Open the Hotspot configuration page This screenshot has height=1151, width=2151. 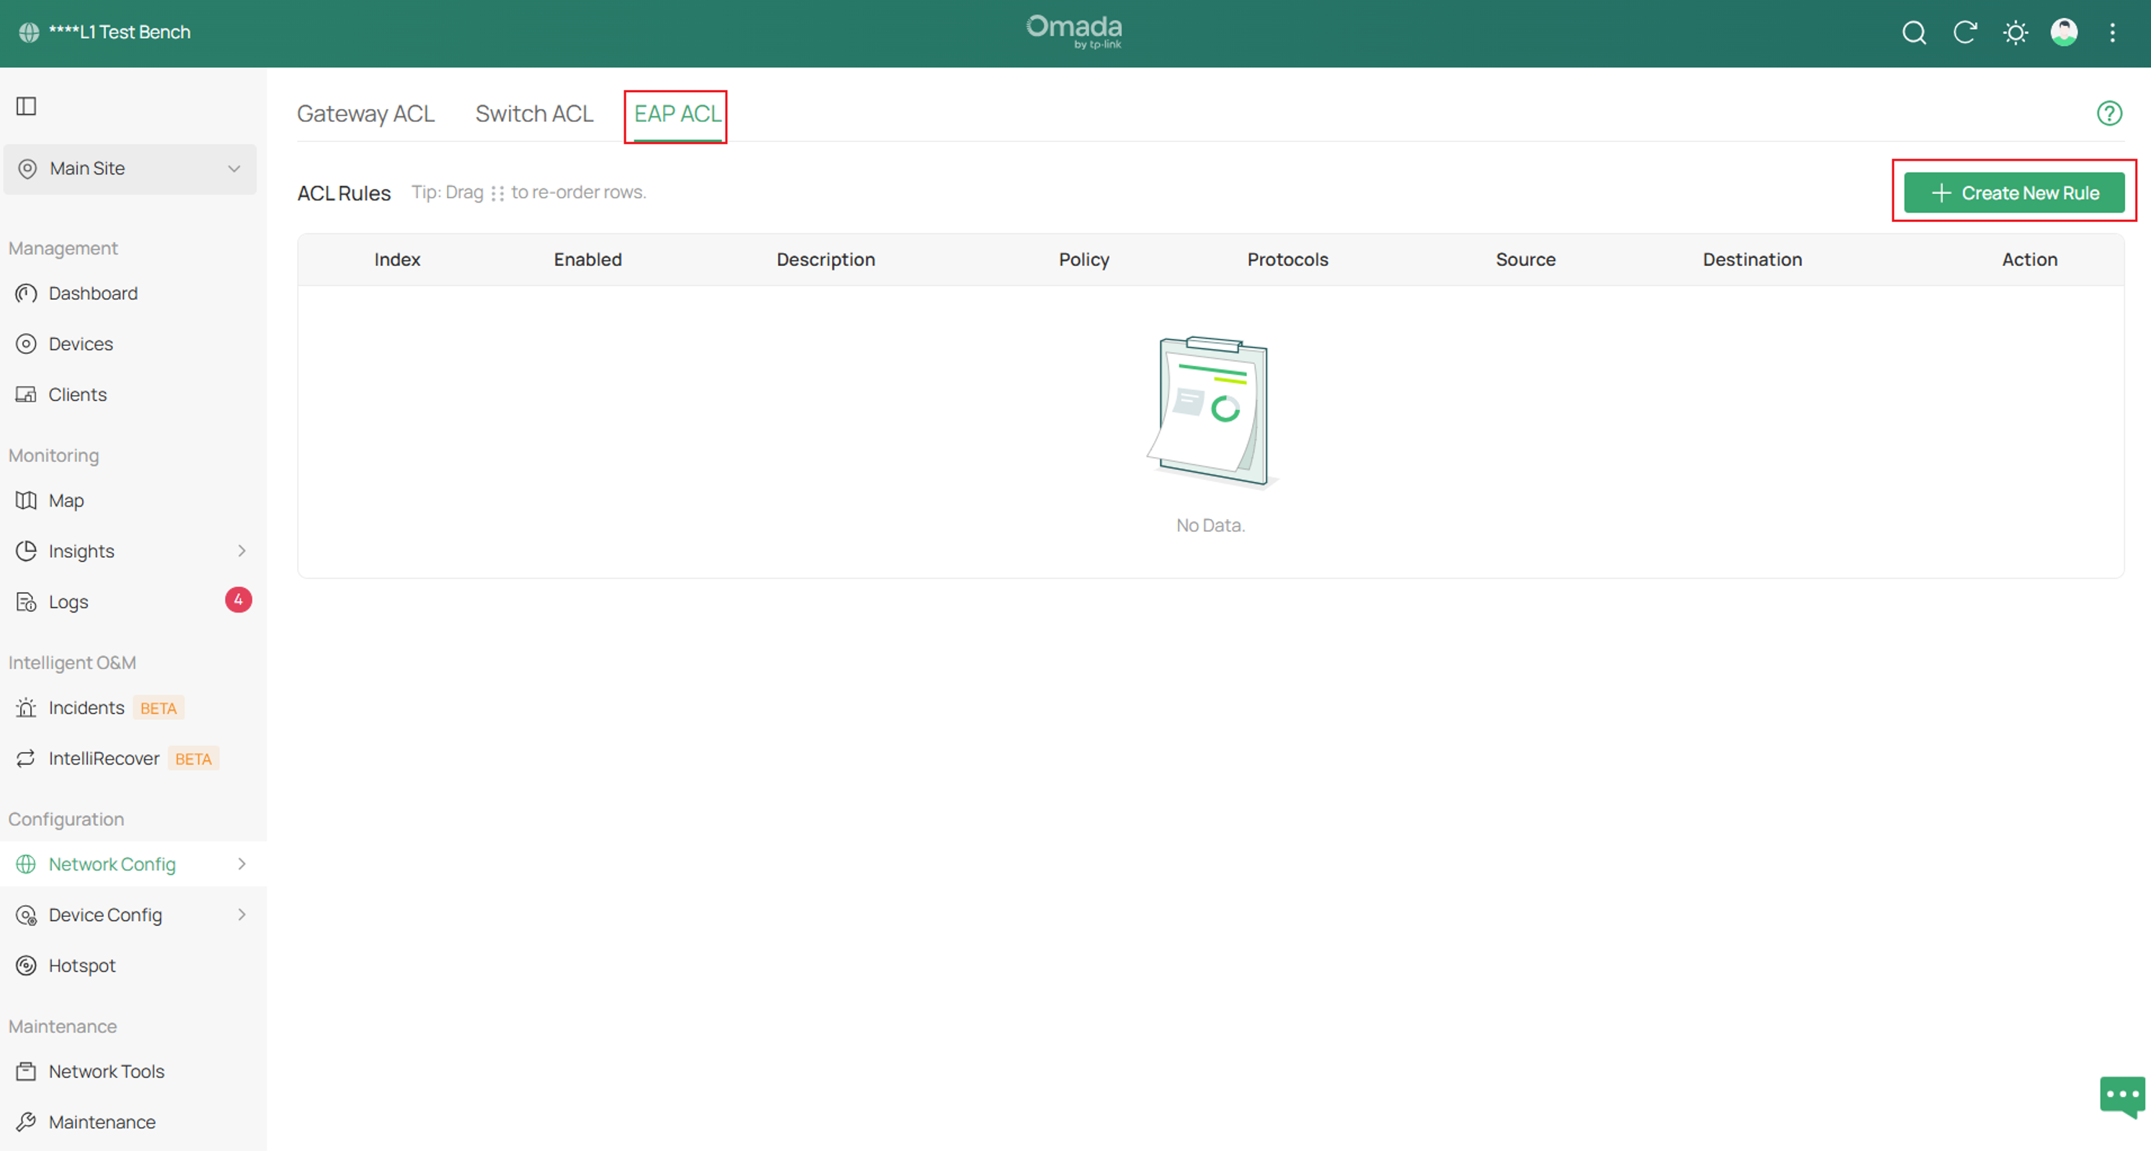82,966
